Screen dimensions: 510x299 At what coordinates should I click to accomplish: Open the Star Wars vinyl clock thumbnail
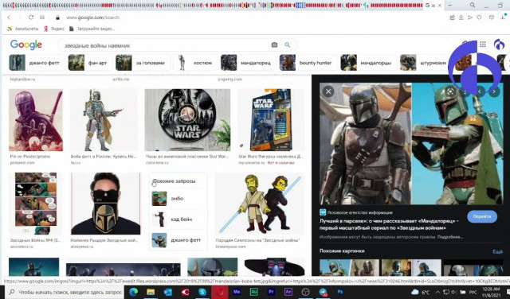coord(187,120)
